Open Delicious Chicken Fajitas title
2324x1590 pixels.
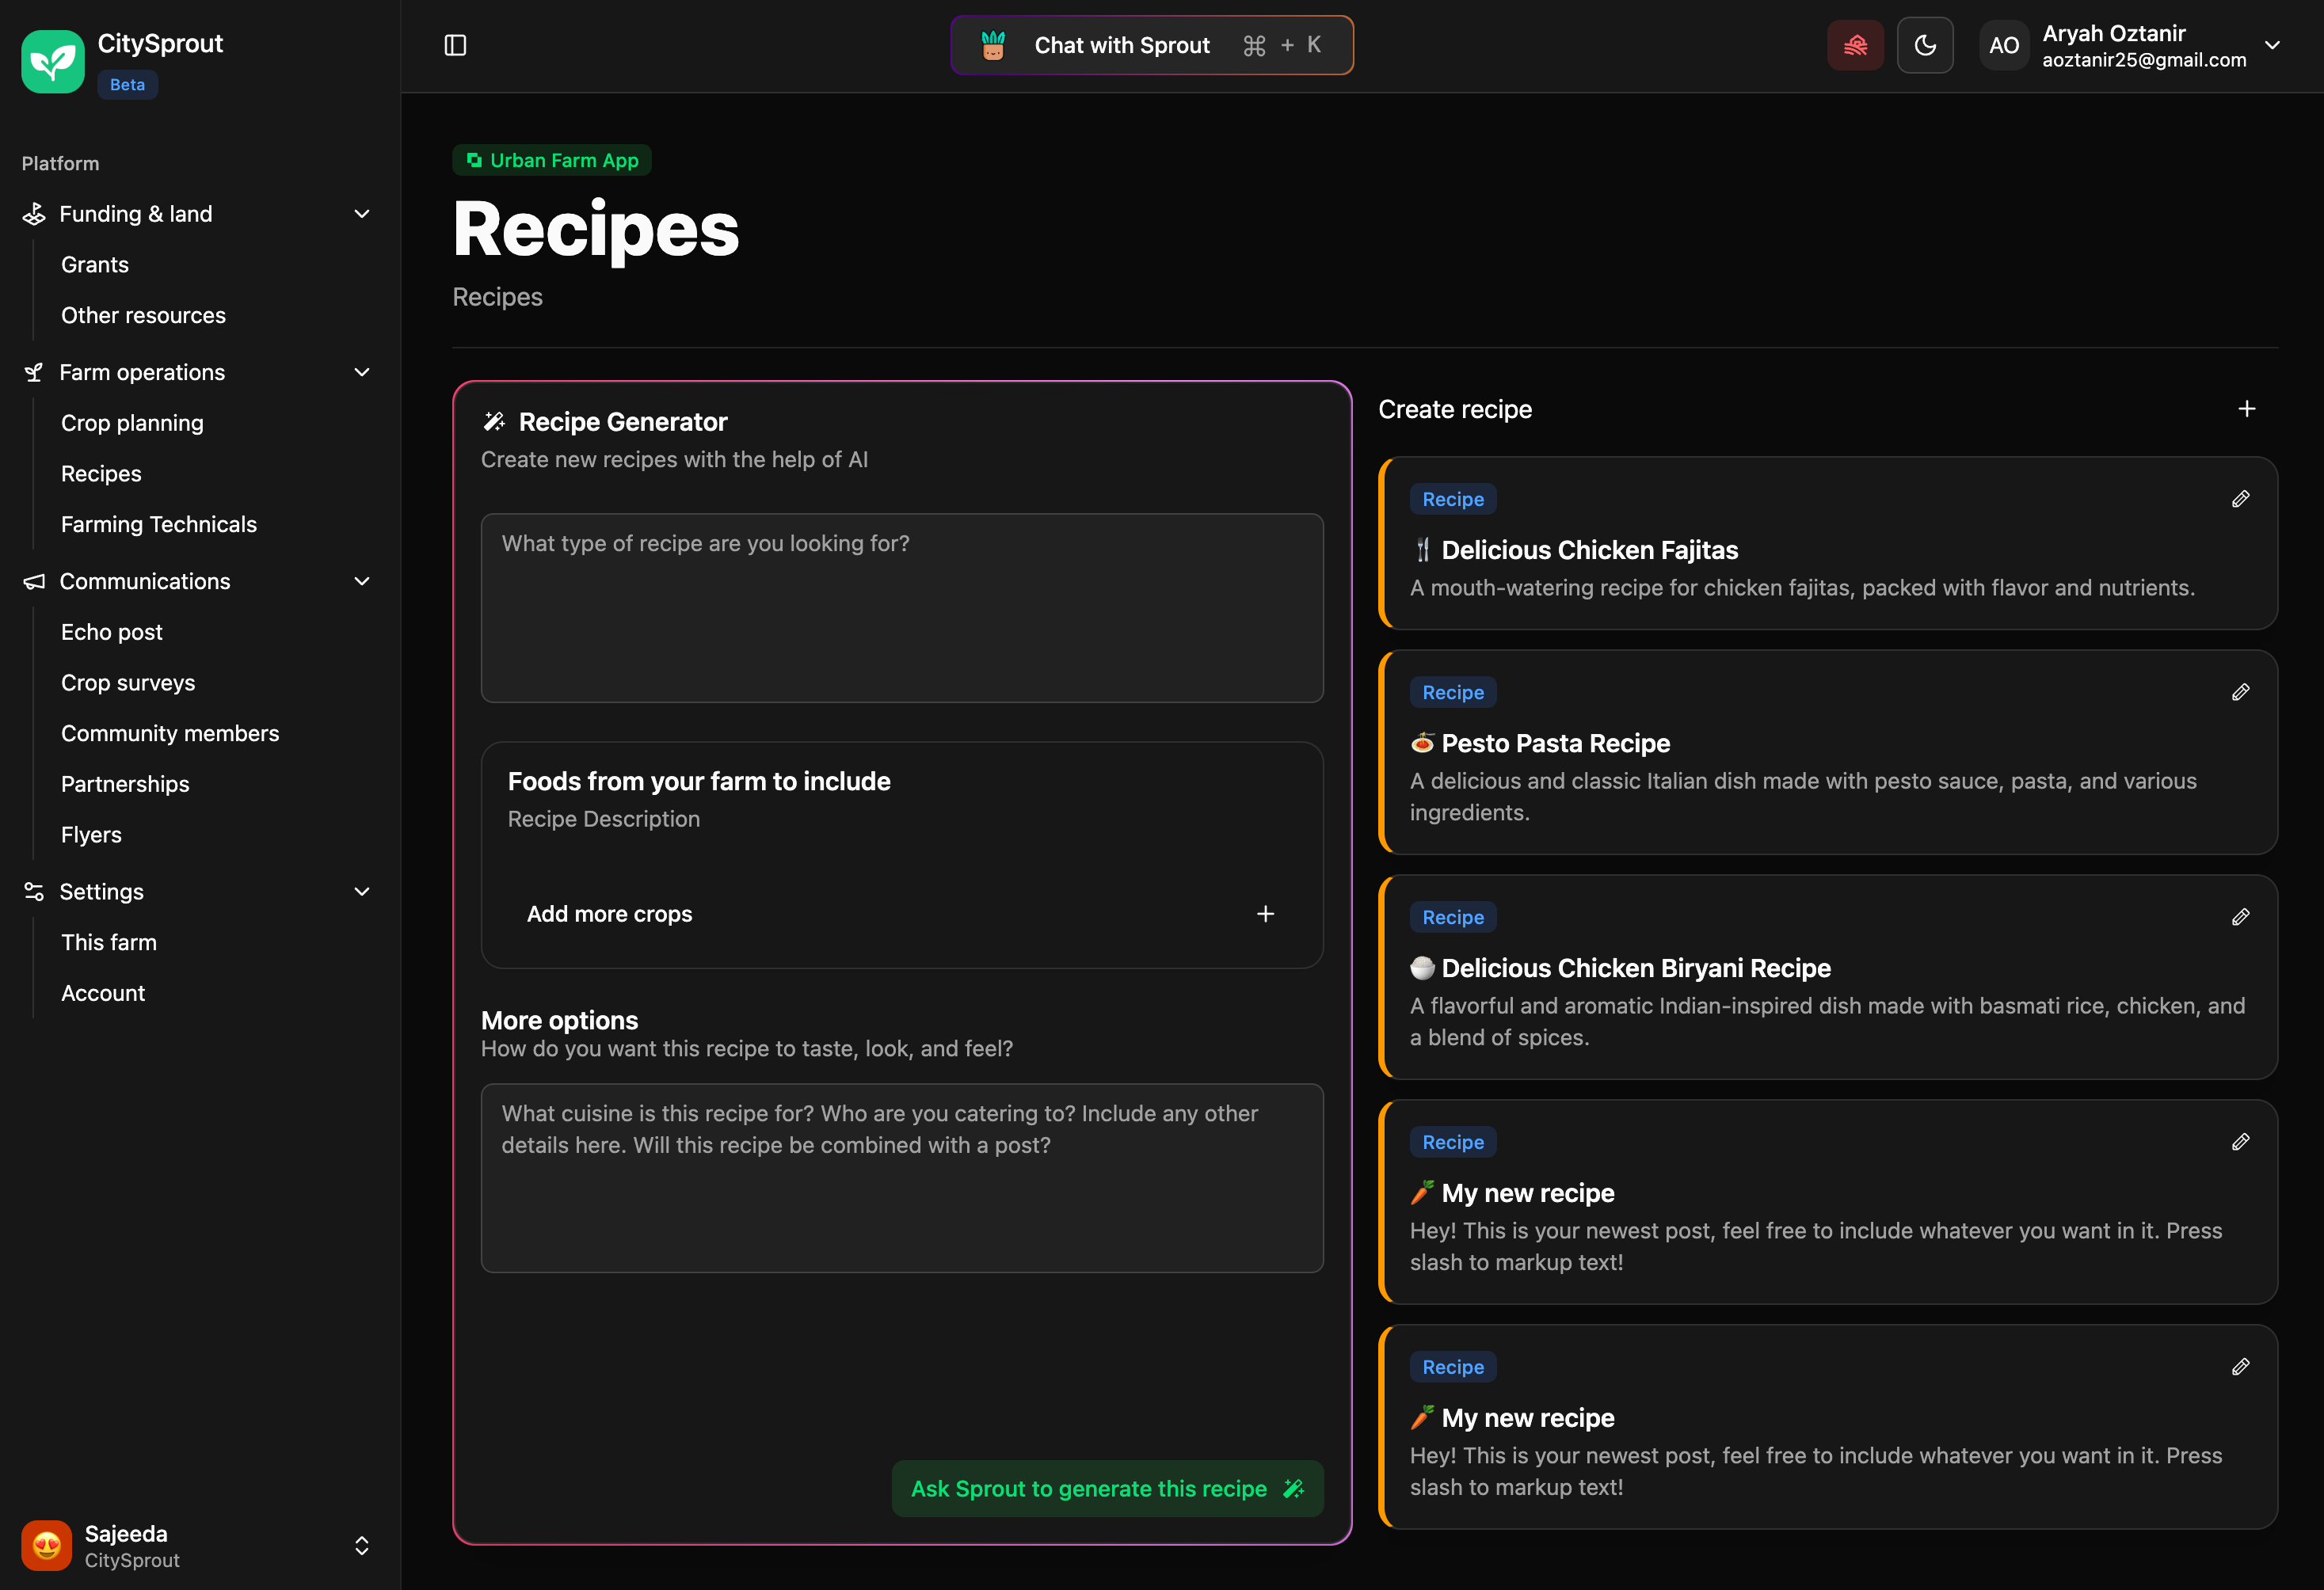coord(1589,550)
